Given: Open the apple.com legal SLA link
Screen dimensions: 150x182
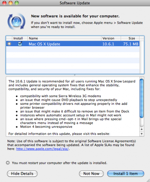Looking at the screenshot, I should (42, 149).
